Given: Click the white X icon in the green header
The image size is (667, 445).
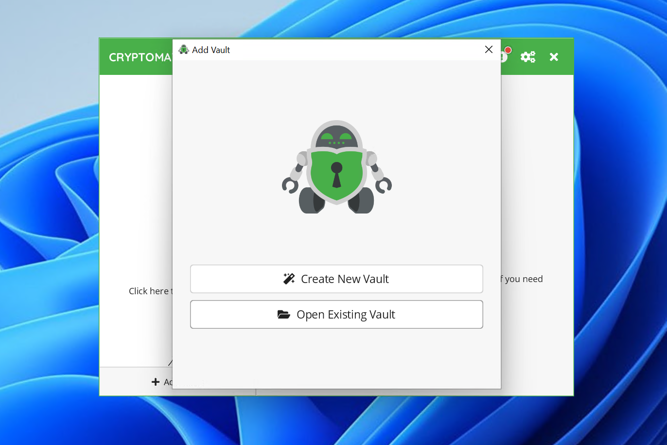Looking at the screenshot, I should point(553,56).
